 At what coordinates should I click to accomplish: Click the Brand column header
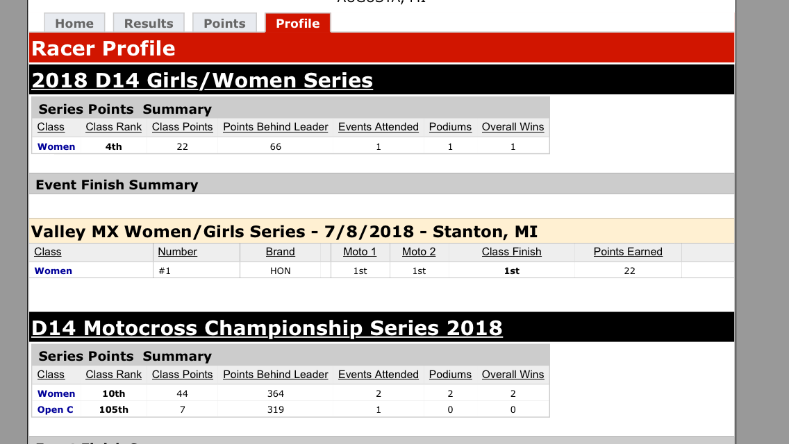coord(281,252)
